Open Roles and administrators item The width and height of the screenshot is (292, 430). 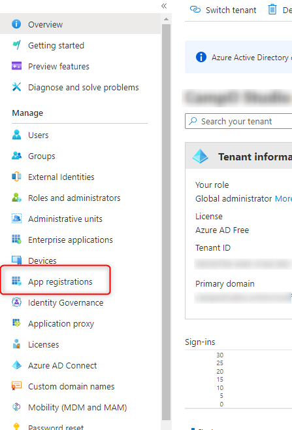pyautogui.click(x=80, y=198)
